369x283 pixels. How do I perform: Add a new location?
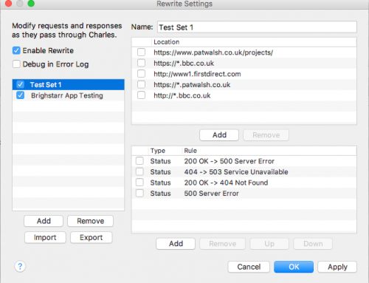point(219,135)
